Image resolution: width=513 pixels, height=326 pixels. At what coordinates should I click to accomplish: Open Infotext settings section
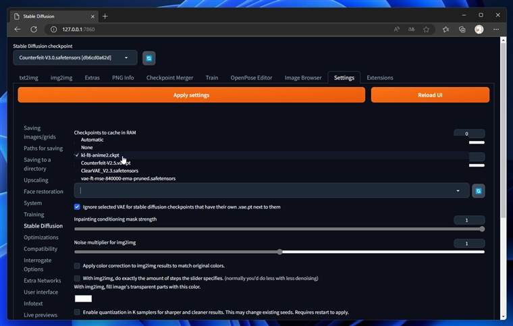click(33, 304)
